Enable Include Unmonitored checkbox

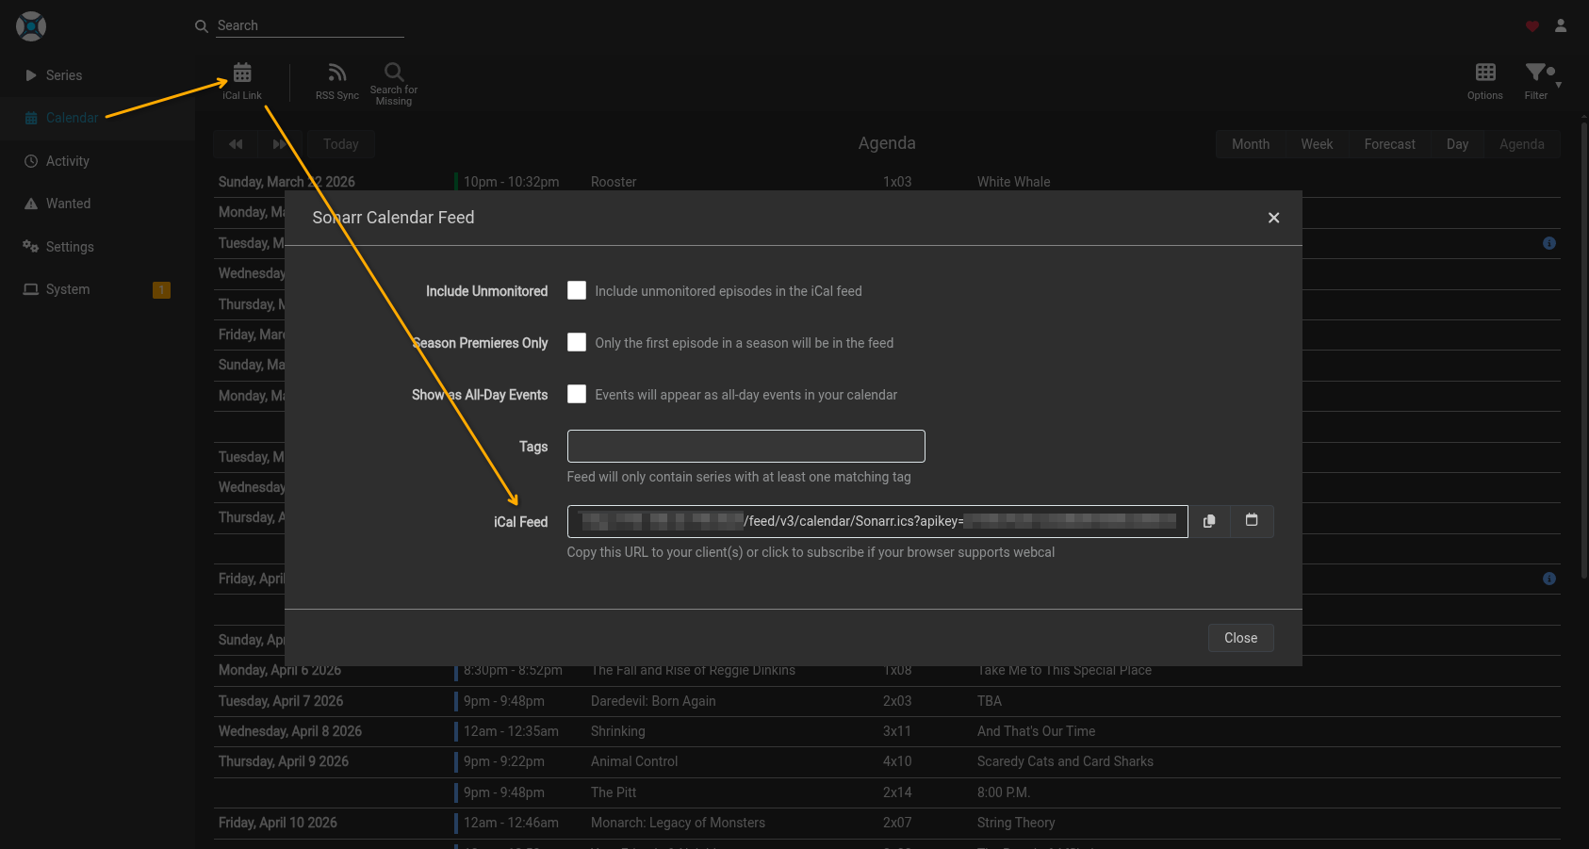click(577, 291)
